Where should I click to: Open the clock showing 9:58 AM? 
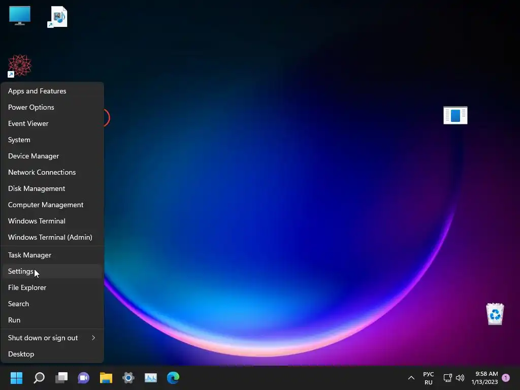(485, 378)
